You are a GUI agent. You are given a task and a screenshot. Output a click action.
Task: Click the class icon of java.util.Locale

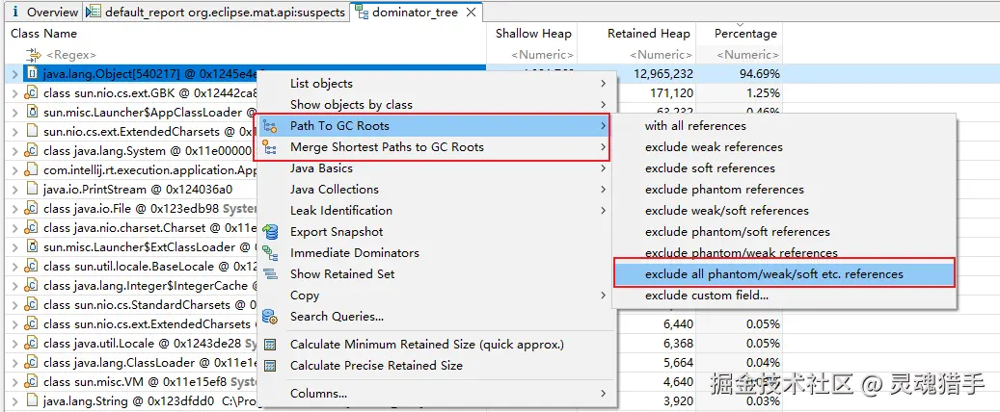[x=32, y=344]
